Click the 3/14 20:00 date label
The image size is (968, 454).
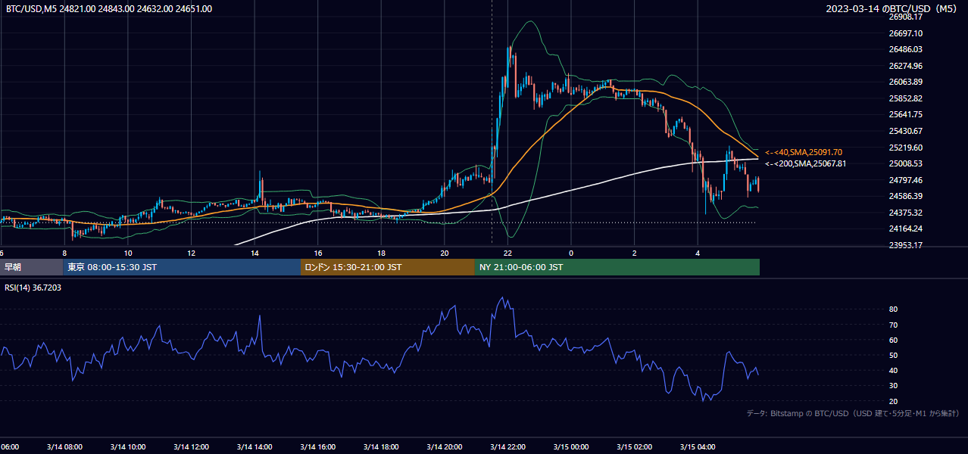point(445,447)
